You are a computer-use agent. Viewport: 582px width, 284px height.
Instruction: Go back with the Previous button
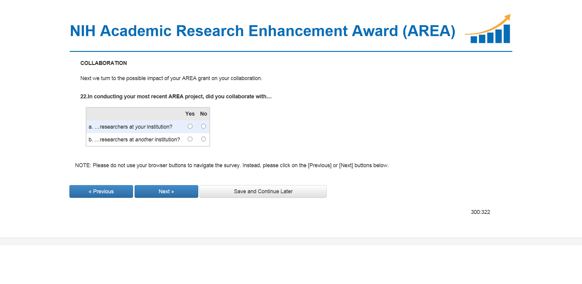(101, 191)
